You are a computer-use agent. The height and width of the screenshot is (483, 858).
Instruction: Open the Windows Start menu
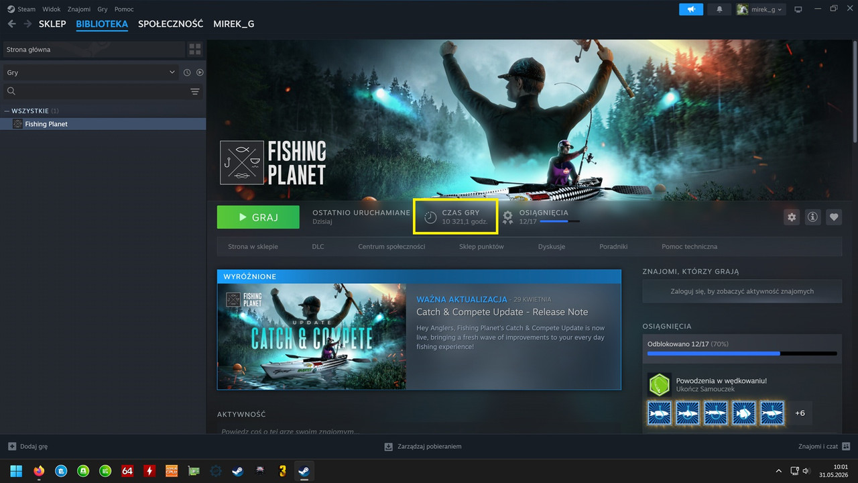point(16,471)
